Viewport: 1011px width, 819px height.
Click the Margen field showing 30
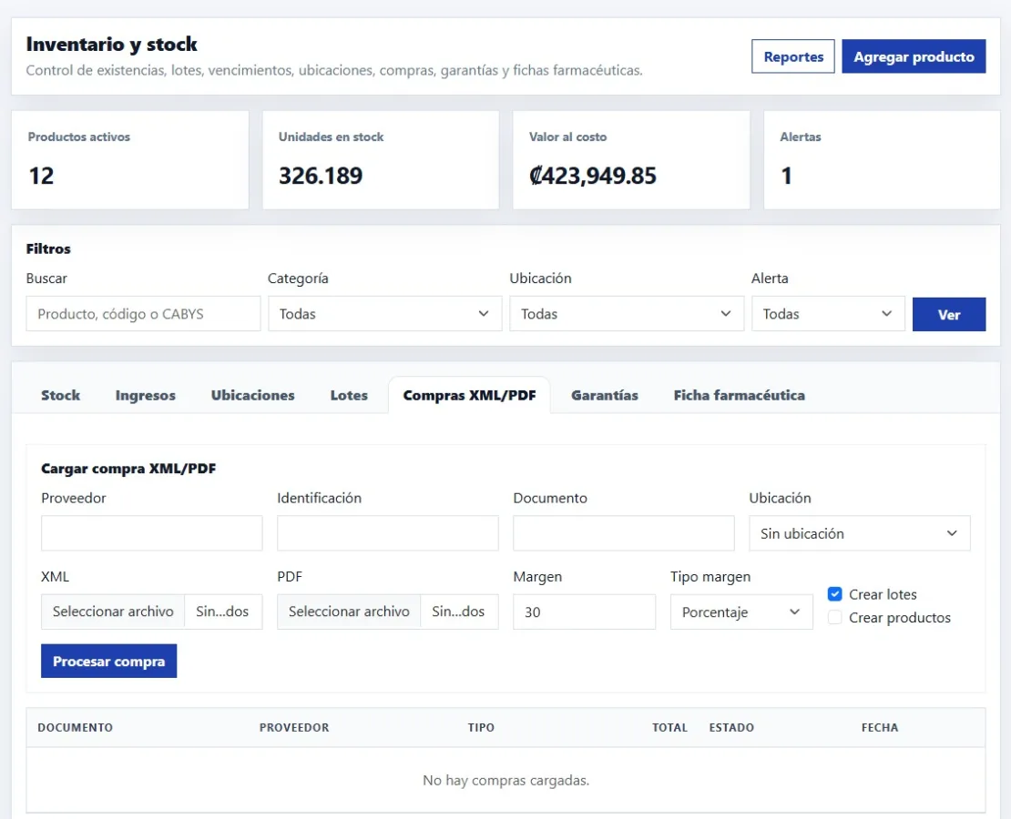click(x=584, y=612)
